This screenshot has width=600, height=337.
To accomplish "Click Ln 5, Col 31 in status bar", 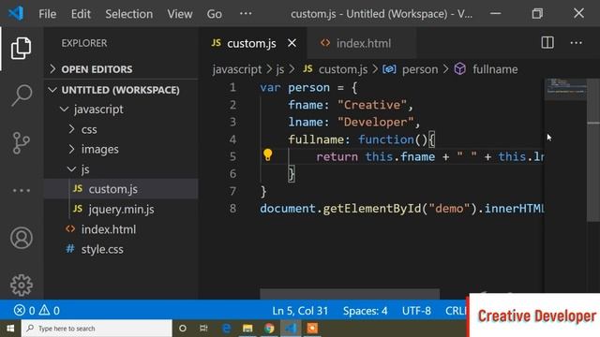I will click(x=300, y=311).
